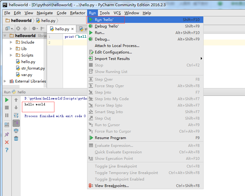Image resolution: width=245 pixels, height=196 pixels.
Task: Click the External Libraries bar chart icon
Action: pyautogui.click(x=11, y=81)
